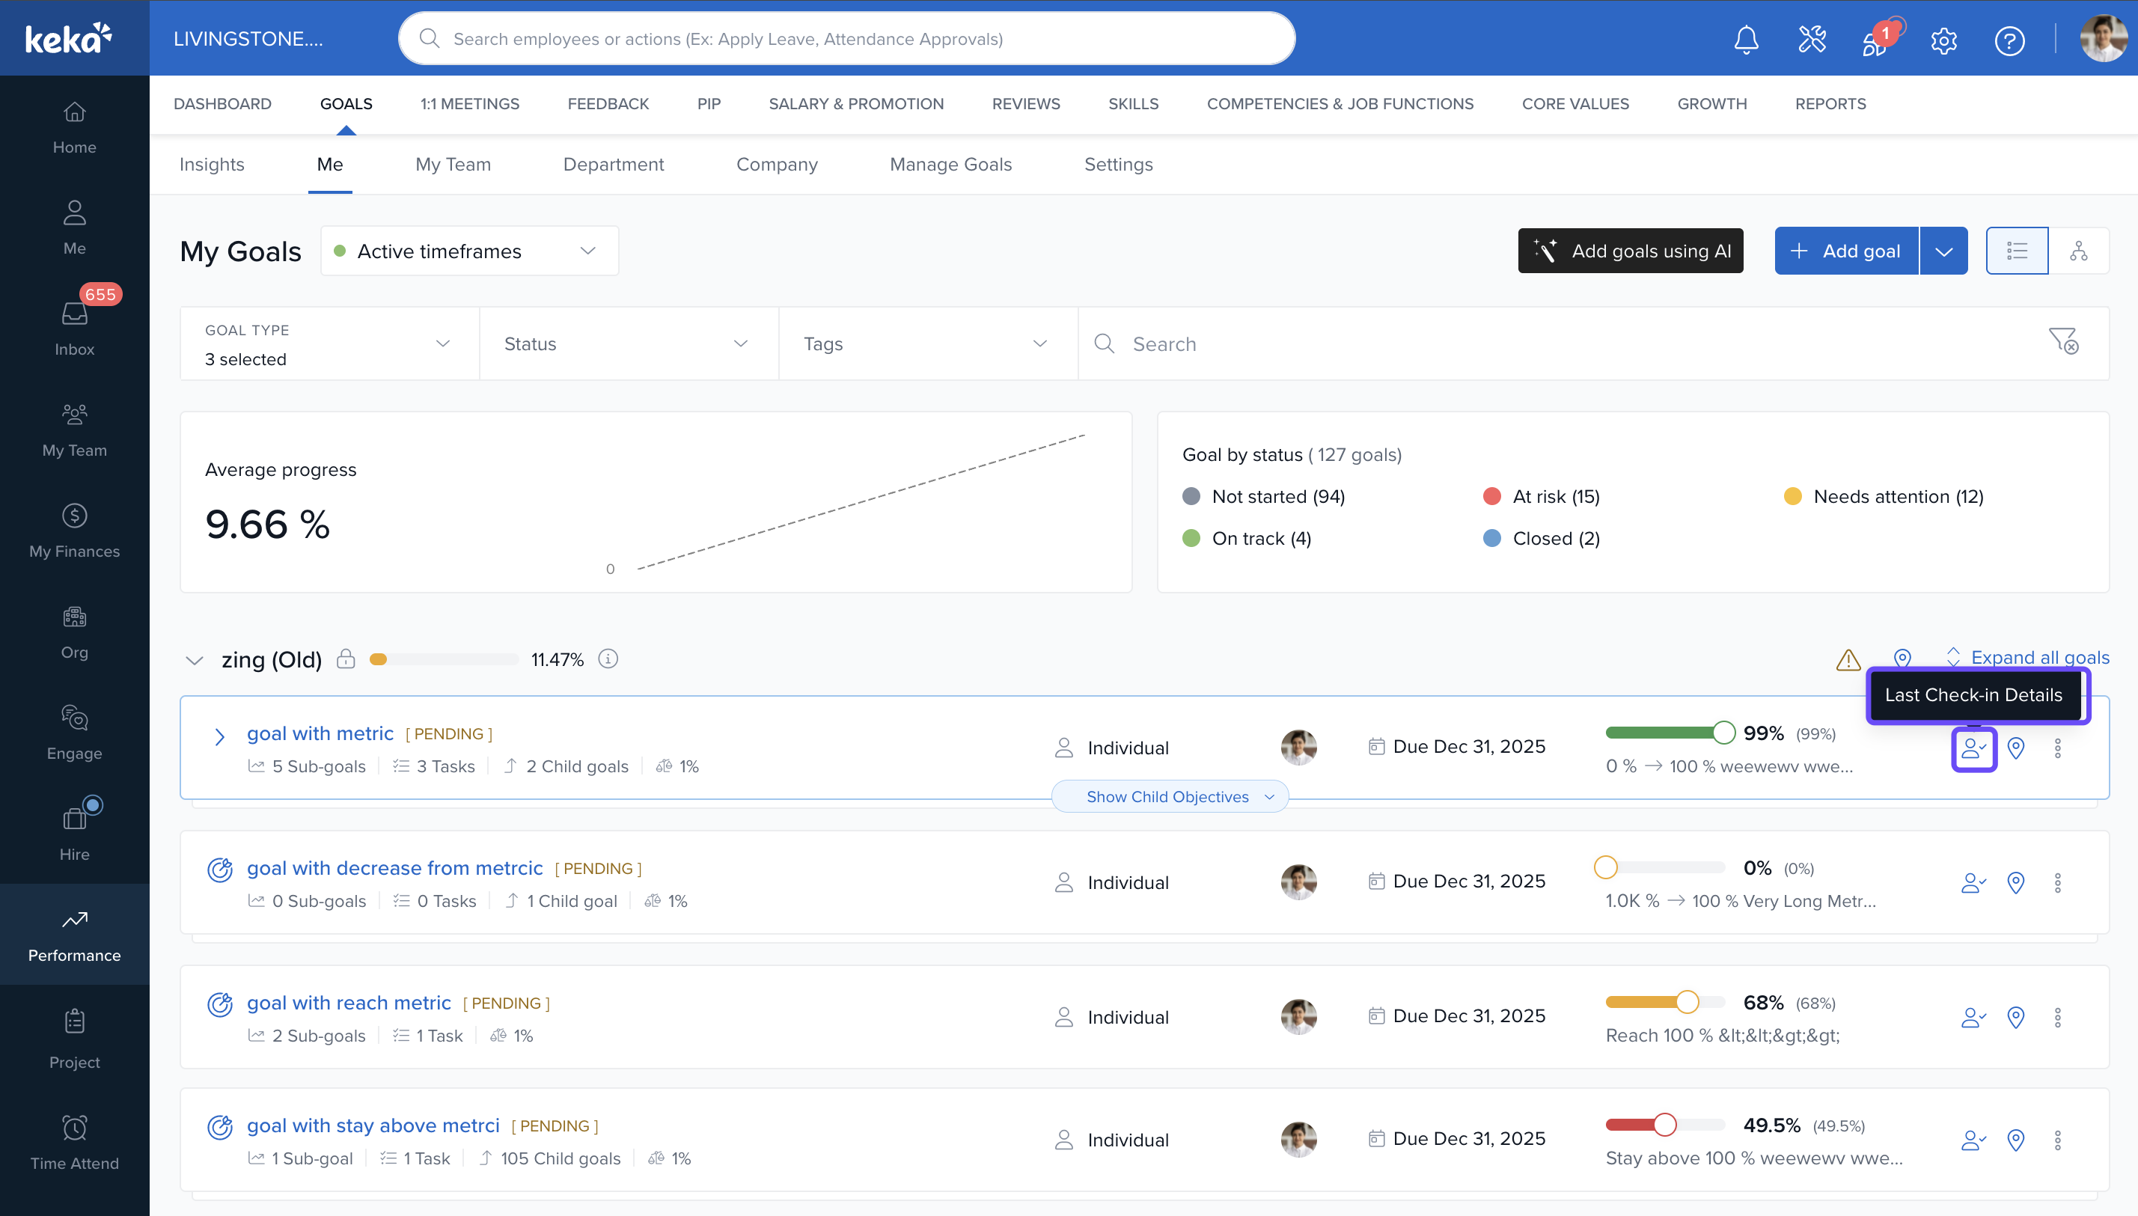Open the Active timeframes dropdown
The width and height of the screenshot is (2138, 1216).
469,251
